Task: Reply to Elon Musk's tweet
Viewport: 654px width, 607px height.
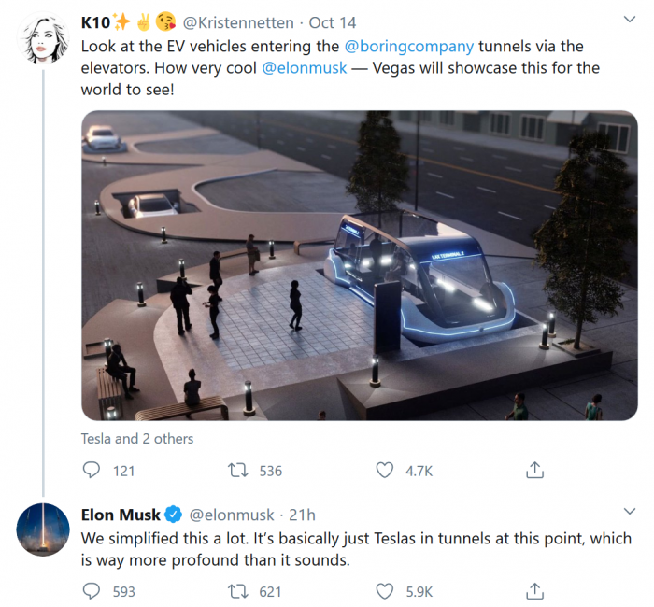Action: point(92,591)
